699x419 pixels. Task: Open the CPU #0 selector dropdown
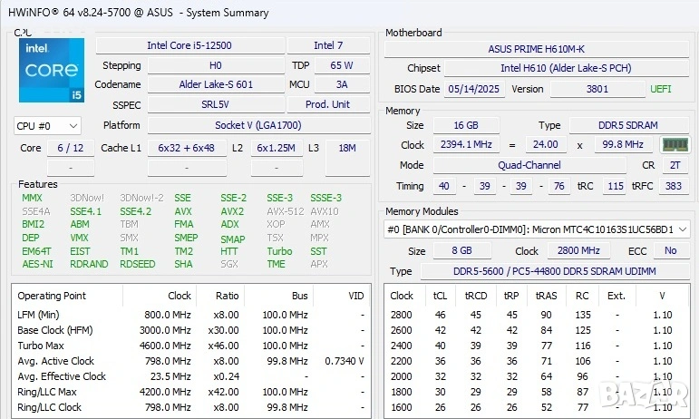tap(47, 126)
